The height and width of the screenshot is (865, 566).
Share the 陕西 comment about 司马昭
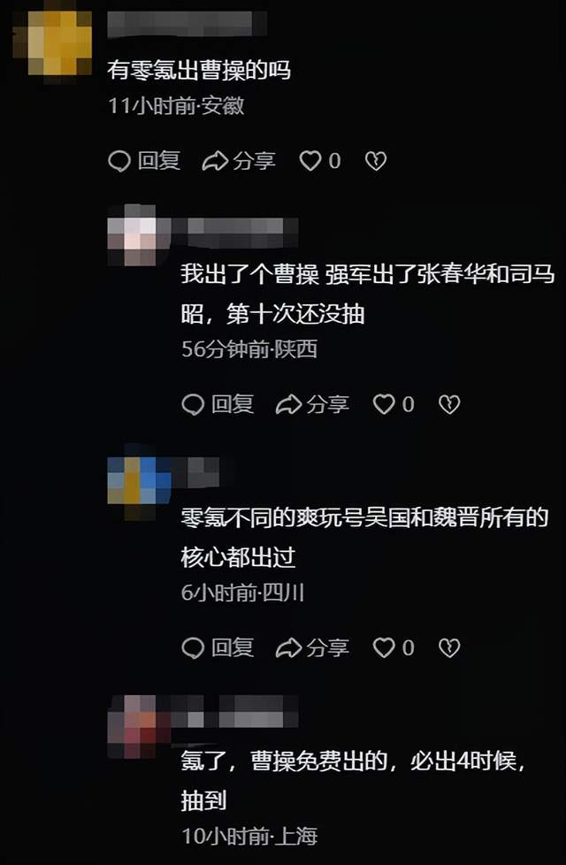(312, 404)
